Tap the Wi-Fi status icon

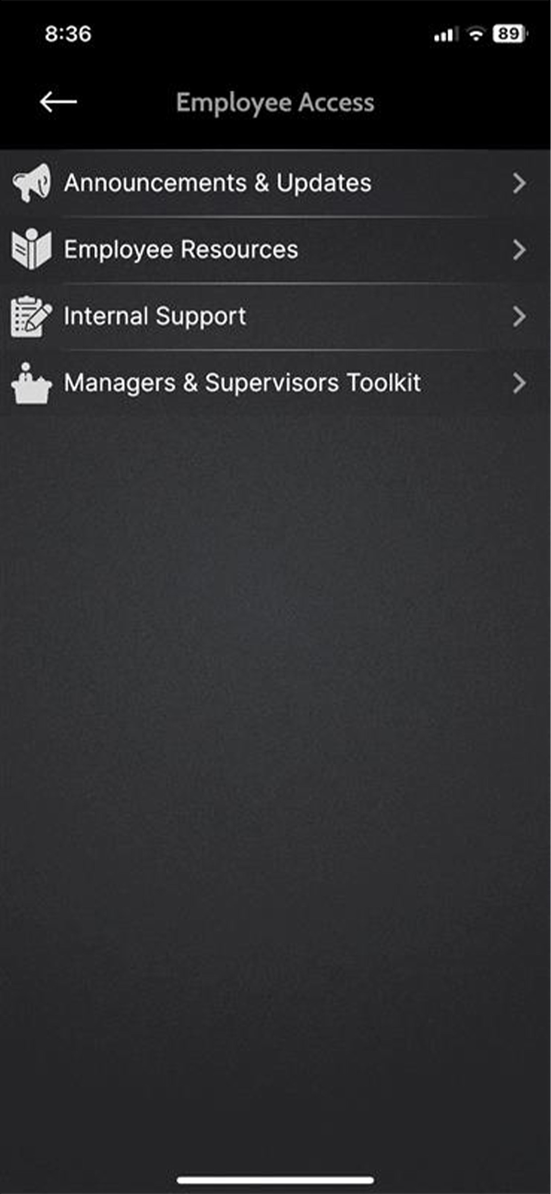pos(476,34)
